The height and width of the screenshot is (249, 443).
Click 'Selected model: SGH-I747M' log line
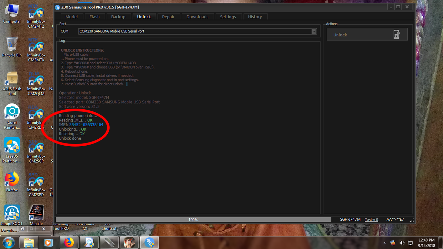tap(84, 98)
